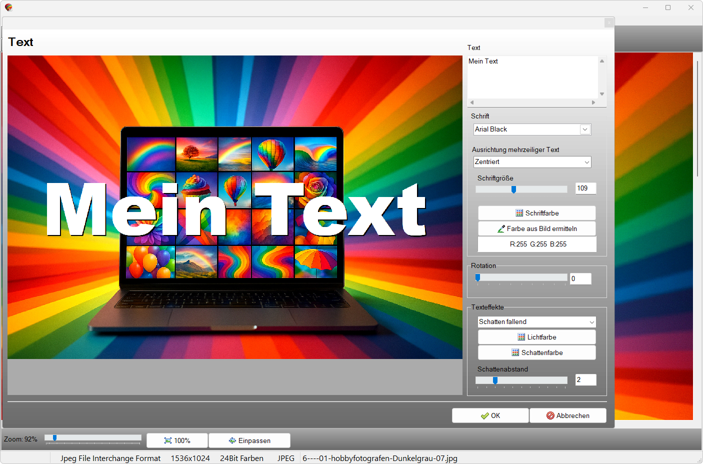Click Einpassen to fit image

pyautogui.click(x=249, y=440)
